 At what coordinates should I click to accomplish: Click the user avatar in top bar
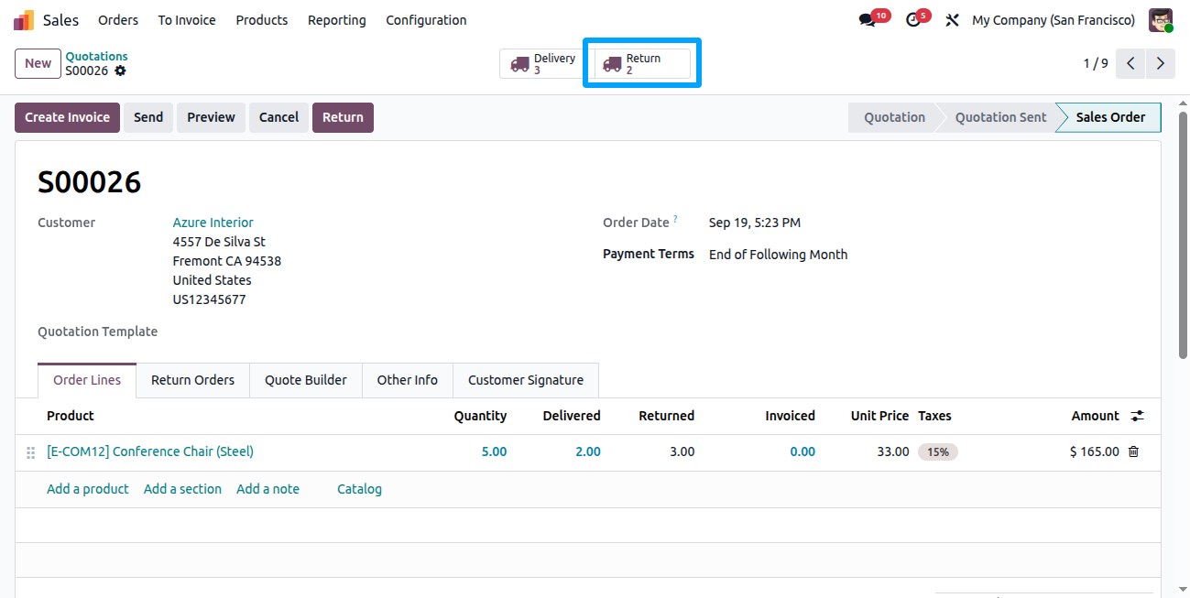(1161, 20)
